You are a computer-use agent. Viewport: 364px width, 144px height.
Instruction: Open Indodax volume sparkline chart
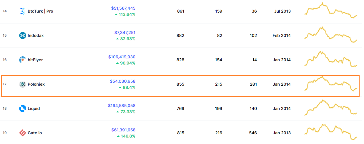331,35
